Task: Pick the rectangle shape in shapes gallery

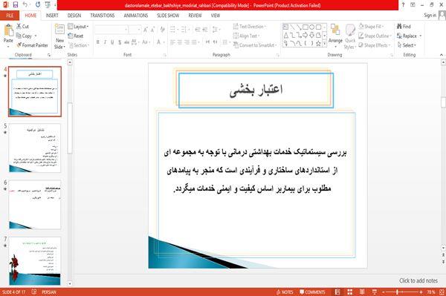Action: tap(306, 27)
